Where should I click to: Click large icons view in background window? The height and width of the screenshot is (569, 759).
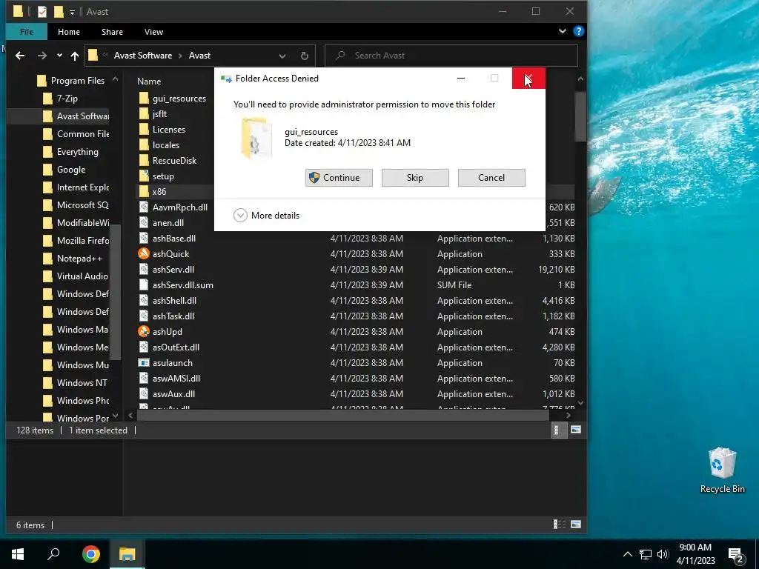[x=575, y=524]
